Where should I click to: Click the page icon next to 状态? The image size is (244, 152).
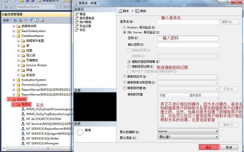click(76, 30)
